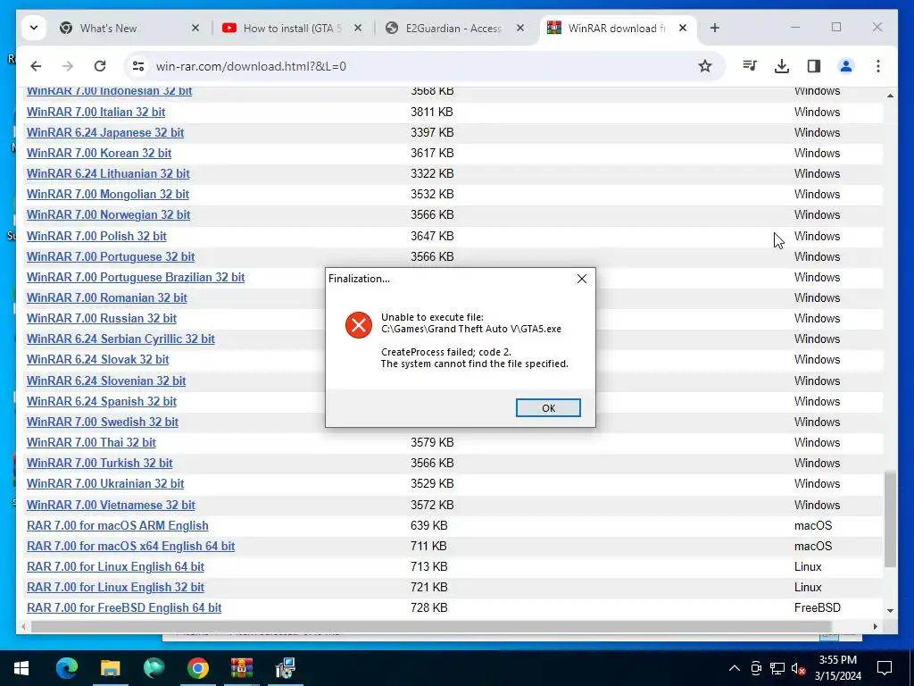The width and height of the screenshot is (914, 686).
Task: Open the Windows Start menu
Action: point(21,668)
